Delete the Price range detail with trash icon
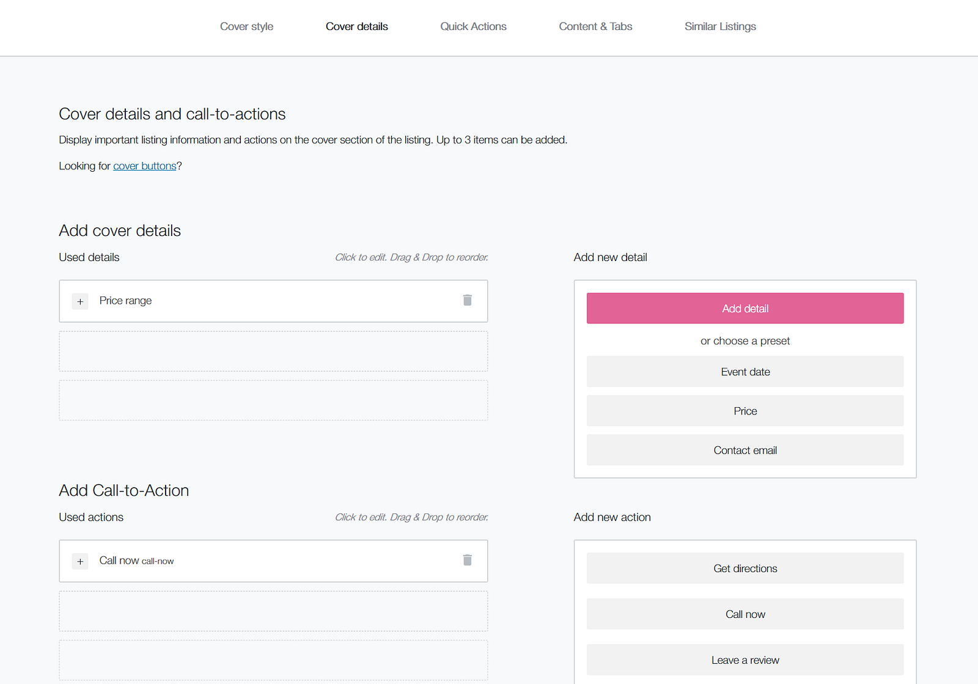 pyautogui.click(x=468, y=300)
